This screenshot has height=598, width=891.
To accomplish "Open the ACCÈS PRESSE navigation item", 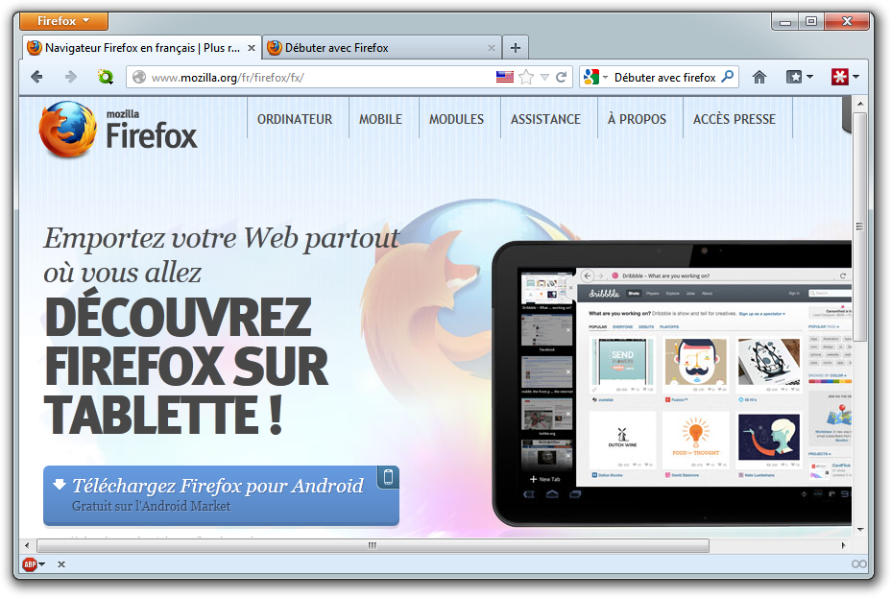I will (734, 119).
